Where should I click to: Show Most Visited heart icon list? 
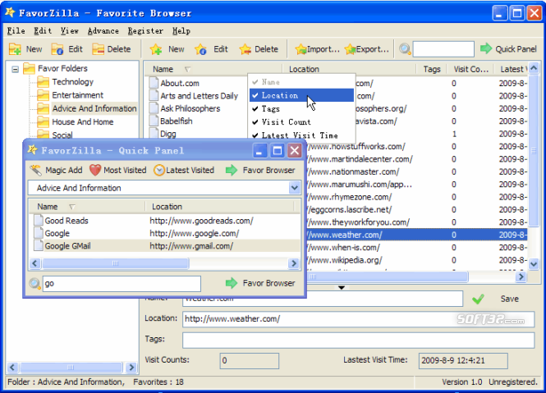tap(95, 170)
